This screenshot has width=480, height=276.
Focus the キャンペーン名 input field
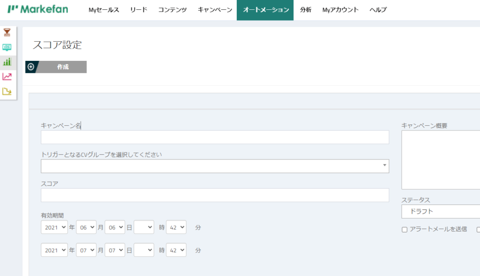tap(215, 137)
